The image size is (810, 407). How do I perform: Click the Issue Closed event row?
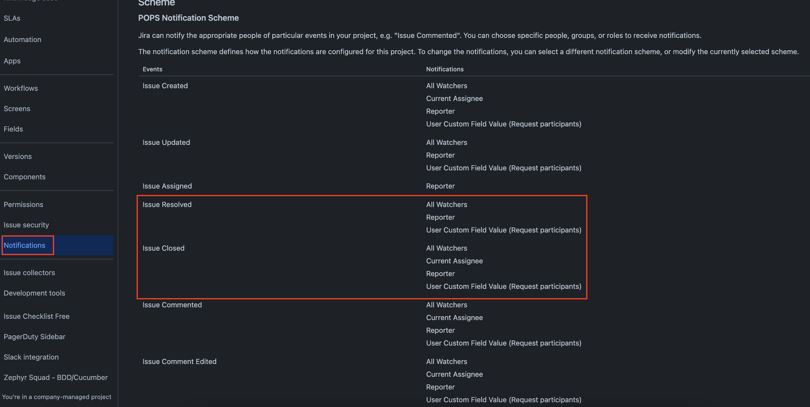pos(164,248)
